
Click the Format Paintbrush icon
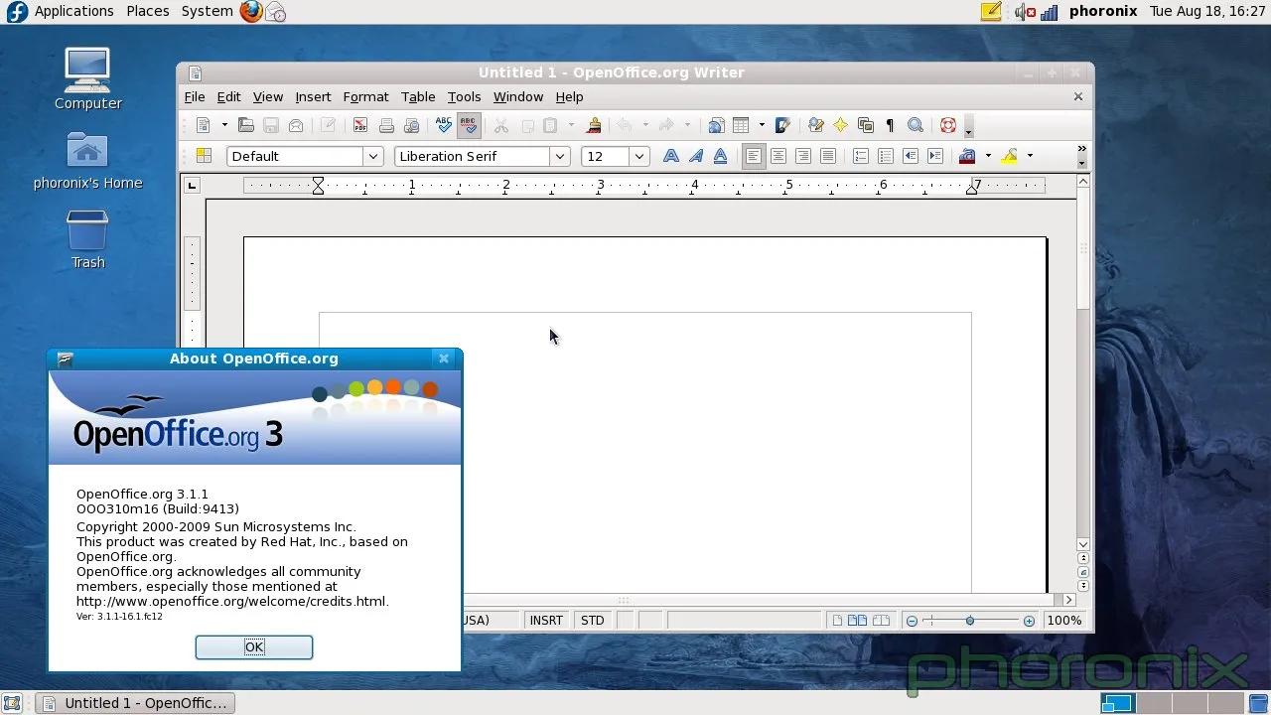point(594,125)
